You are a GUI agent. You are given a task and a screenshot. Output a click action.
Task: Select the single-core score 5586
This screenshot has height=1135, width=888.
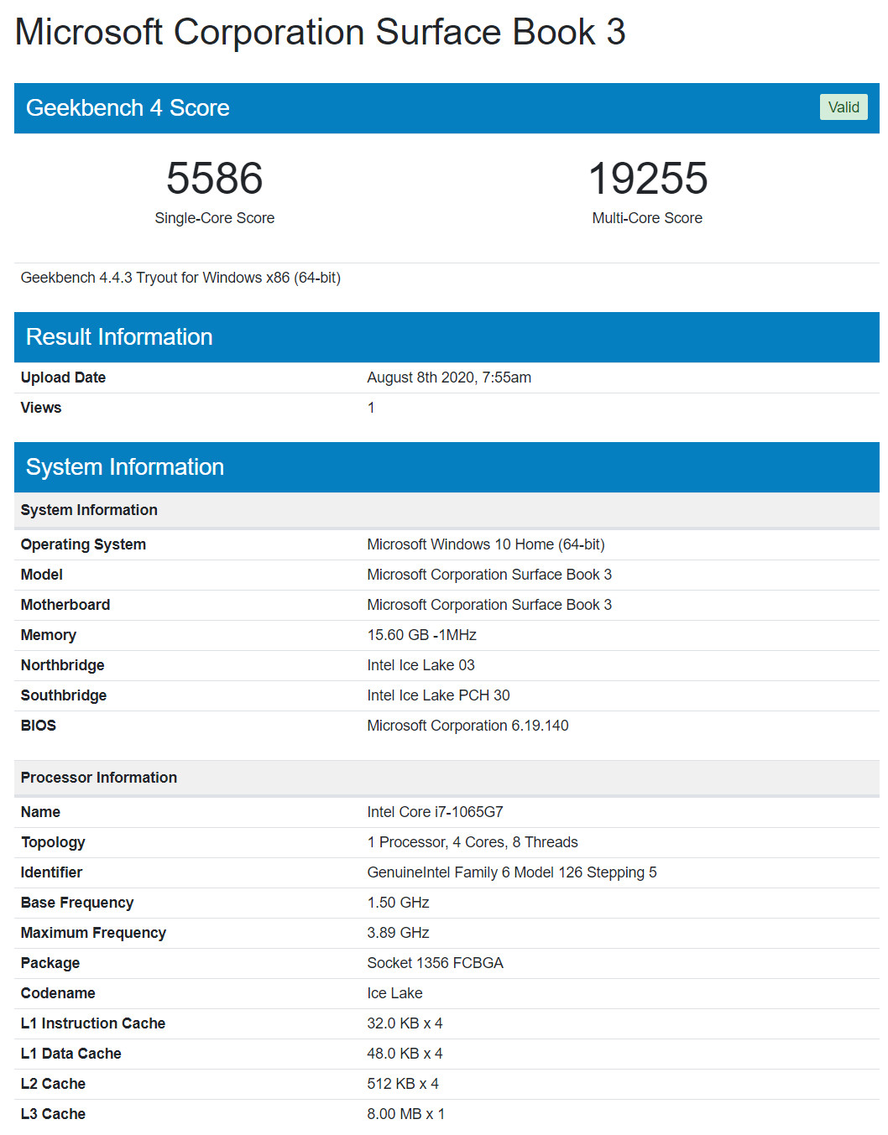(215, 179)
